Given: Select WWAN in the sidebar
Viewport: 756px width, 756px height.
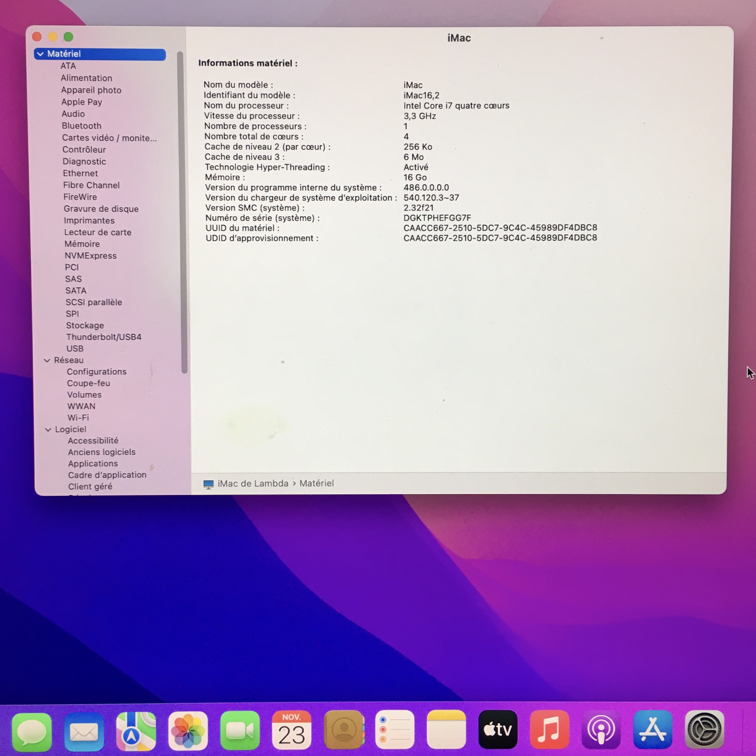Looking at the screenshot, I should point(81,407).
